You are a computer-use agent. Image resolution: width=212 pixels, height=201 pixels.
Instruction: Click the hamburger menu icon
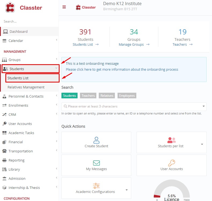[x=64, y=7]
